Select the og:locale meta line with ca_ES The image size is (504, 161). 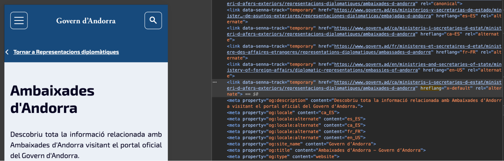tap(283, 113)
